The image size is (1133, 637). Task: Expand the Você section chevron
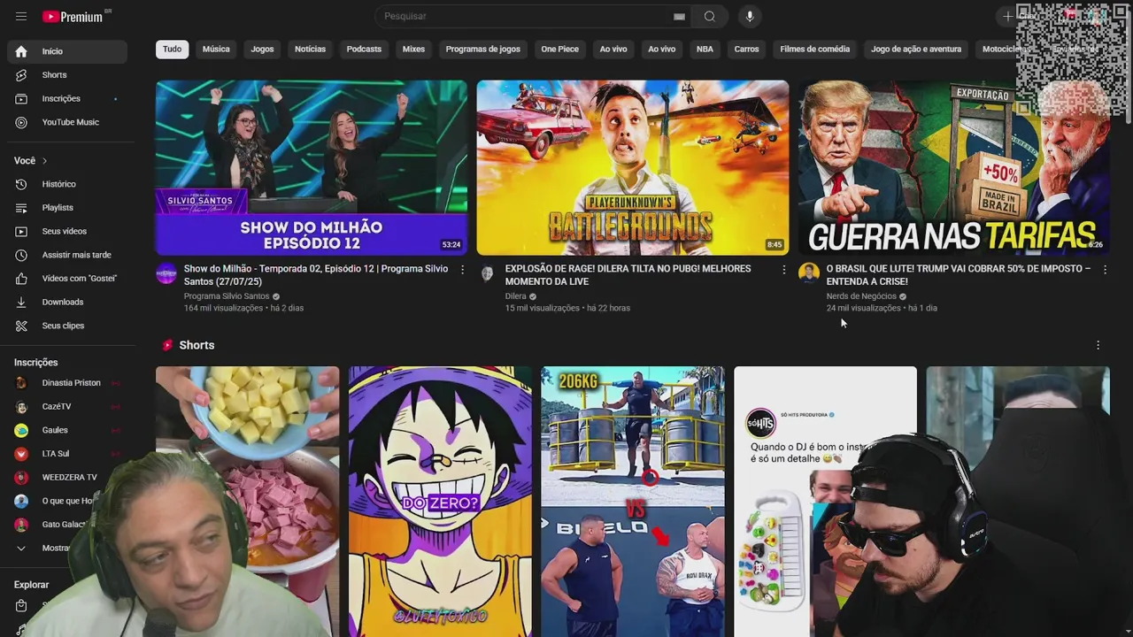44,161
